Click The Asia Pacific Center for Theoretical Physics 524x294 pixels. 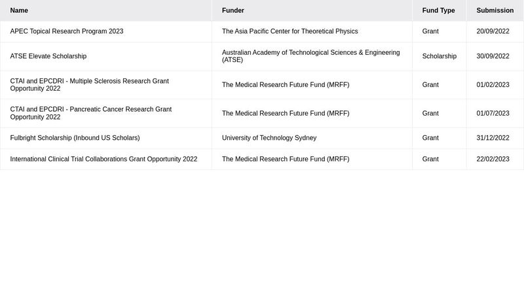pyautogui.click(x=290, y=31)
